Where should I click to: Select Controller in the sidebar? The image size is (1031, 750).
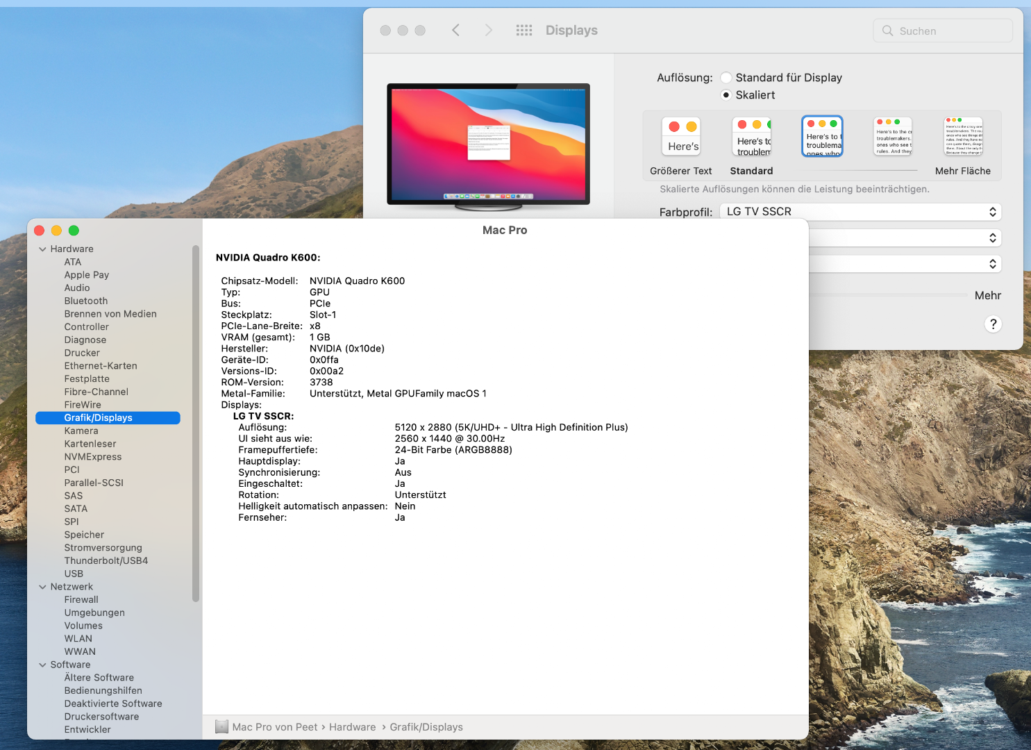coord(87,327)
